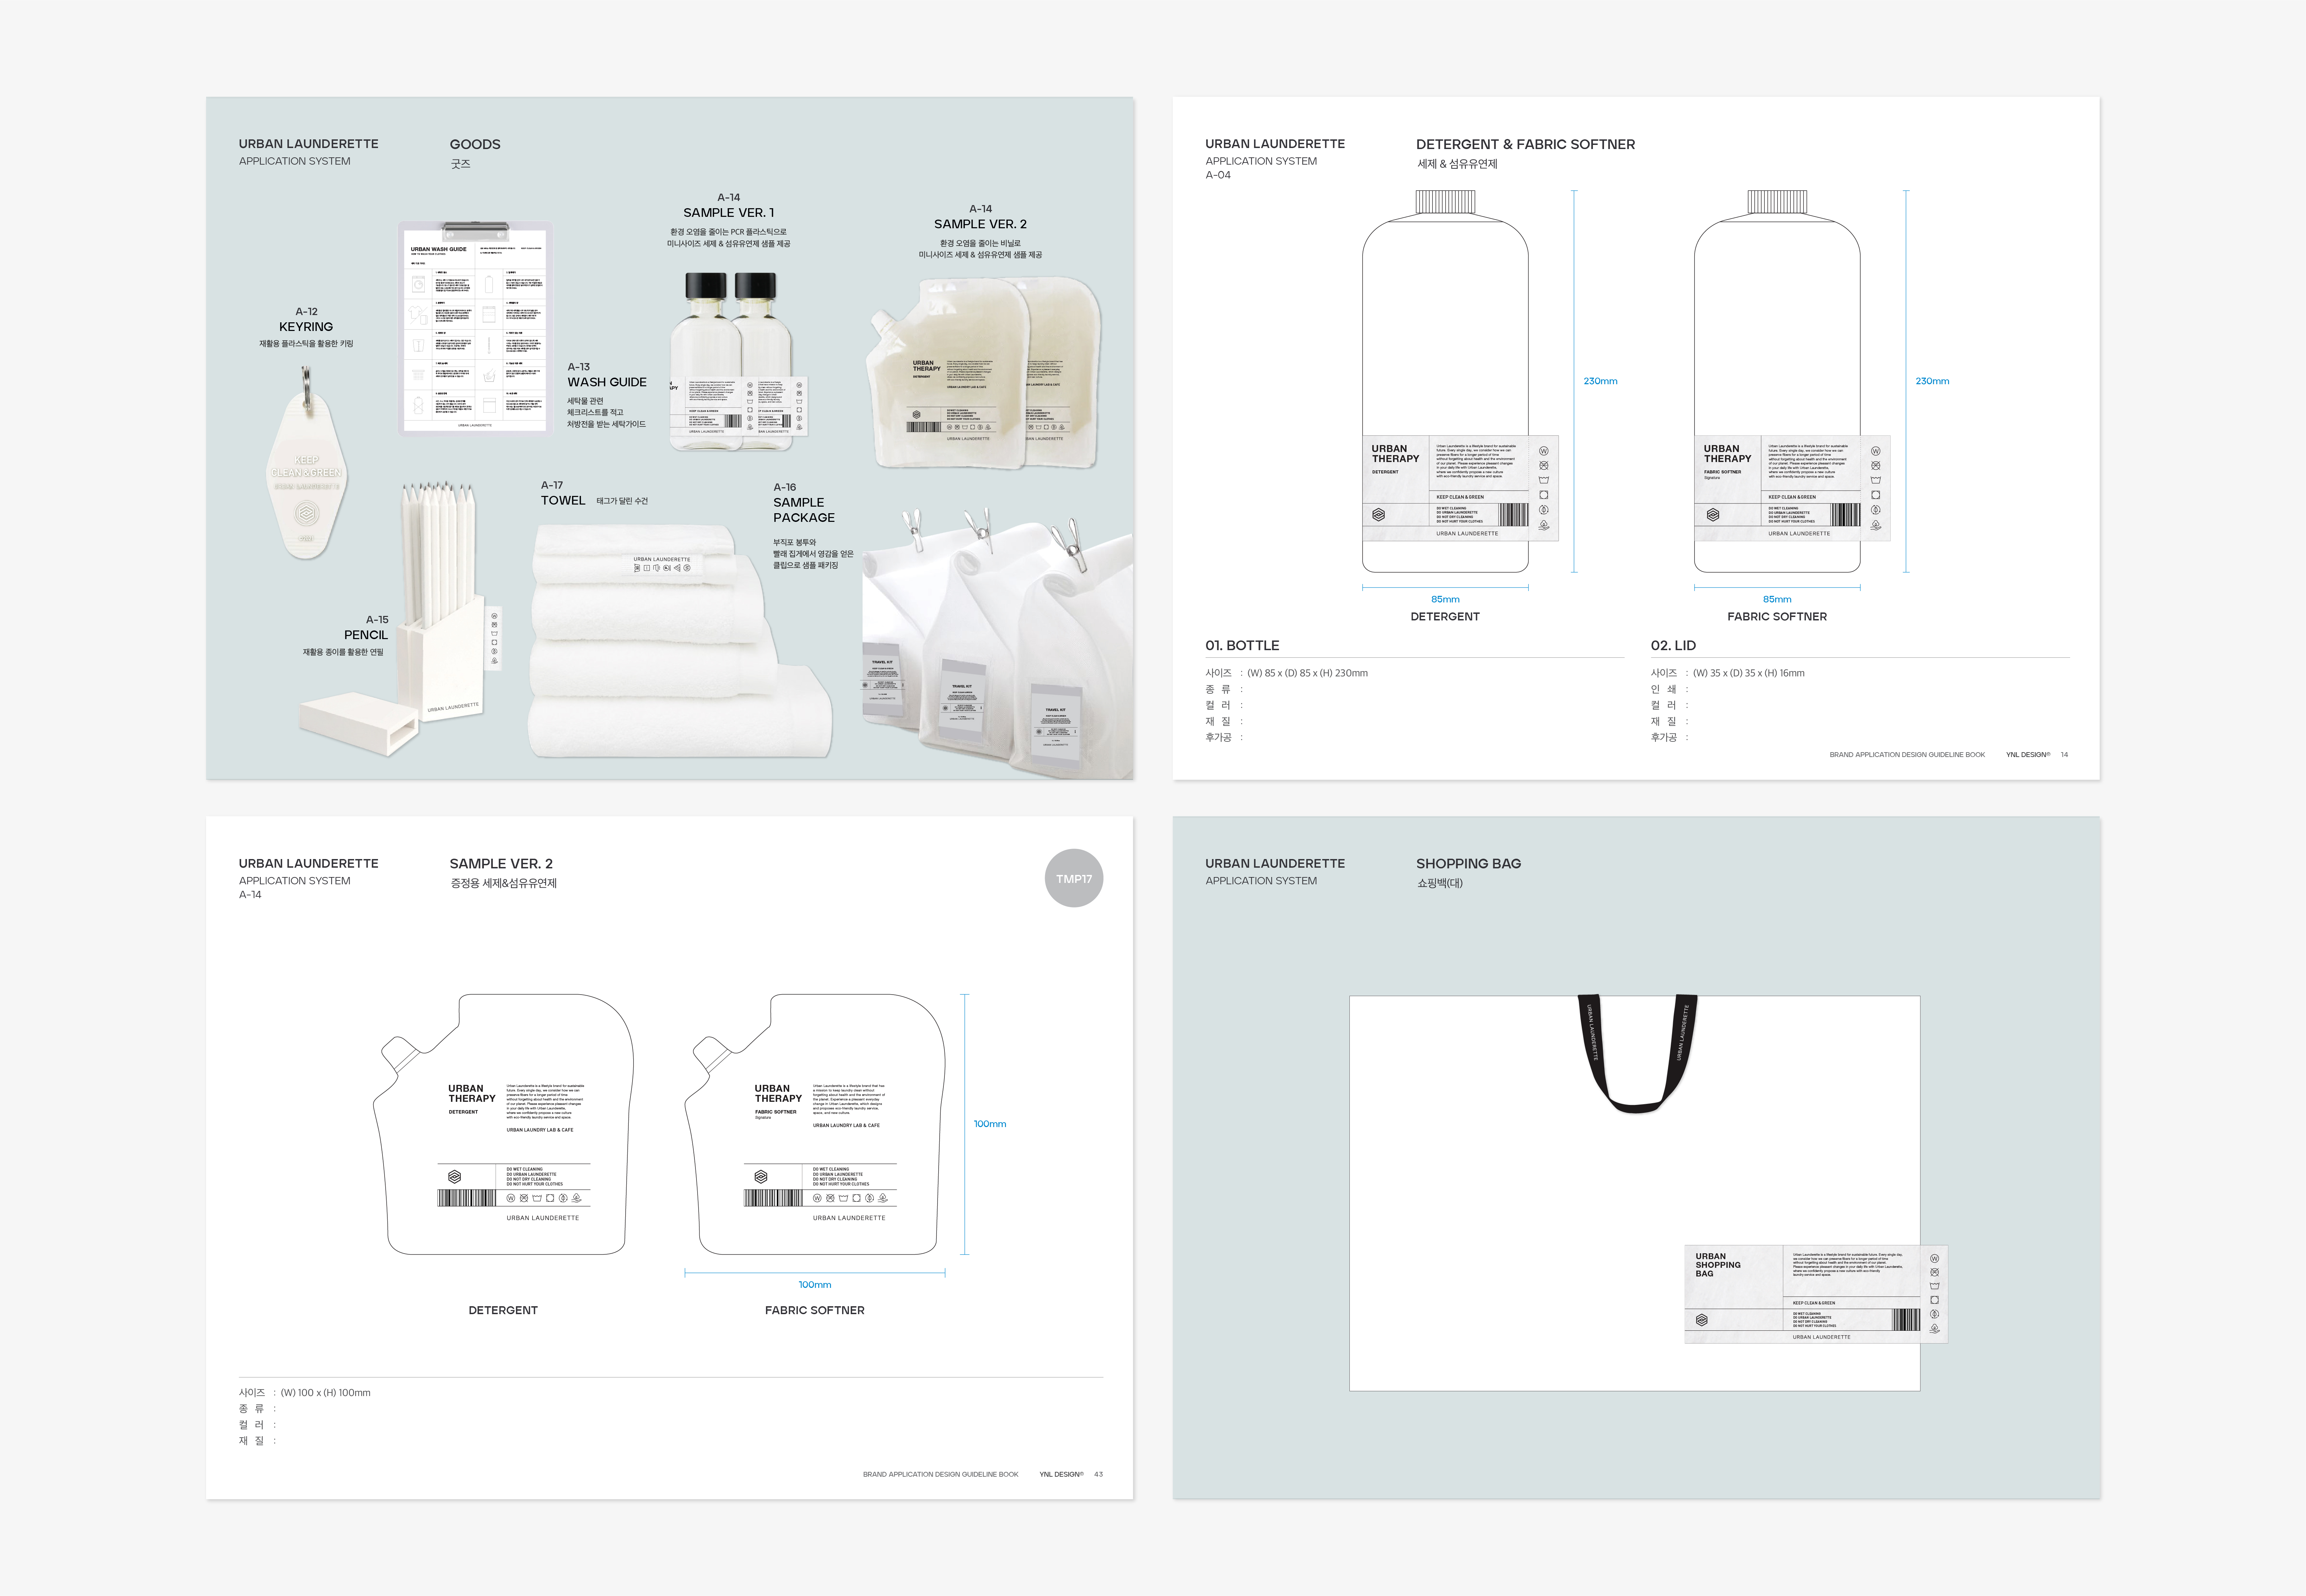This screenshot has height=1596, width=2306.
Task: Click the hexagon logo on shopping bag tag
Action: click(x=1702, y=1320)
